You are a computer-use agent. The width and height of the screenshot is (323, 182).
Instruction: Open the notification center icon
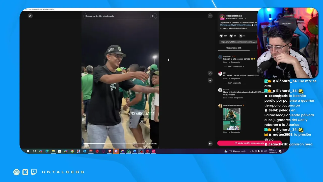tap(280, 151)
